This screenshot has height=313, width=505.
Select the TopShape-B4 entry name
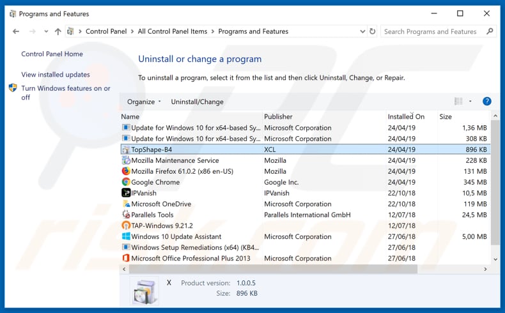151,149
